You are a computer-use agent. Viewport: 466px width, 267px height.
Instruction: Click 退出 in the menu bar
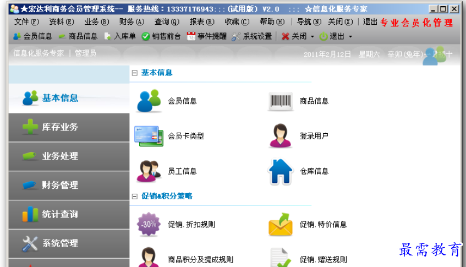[x=370, y=21]
